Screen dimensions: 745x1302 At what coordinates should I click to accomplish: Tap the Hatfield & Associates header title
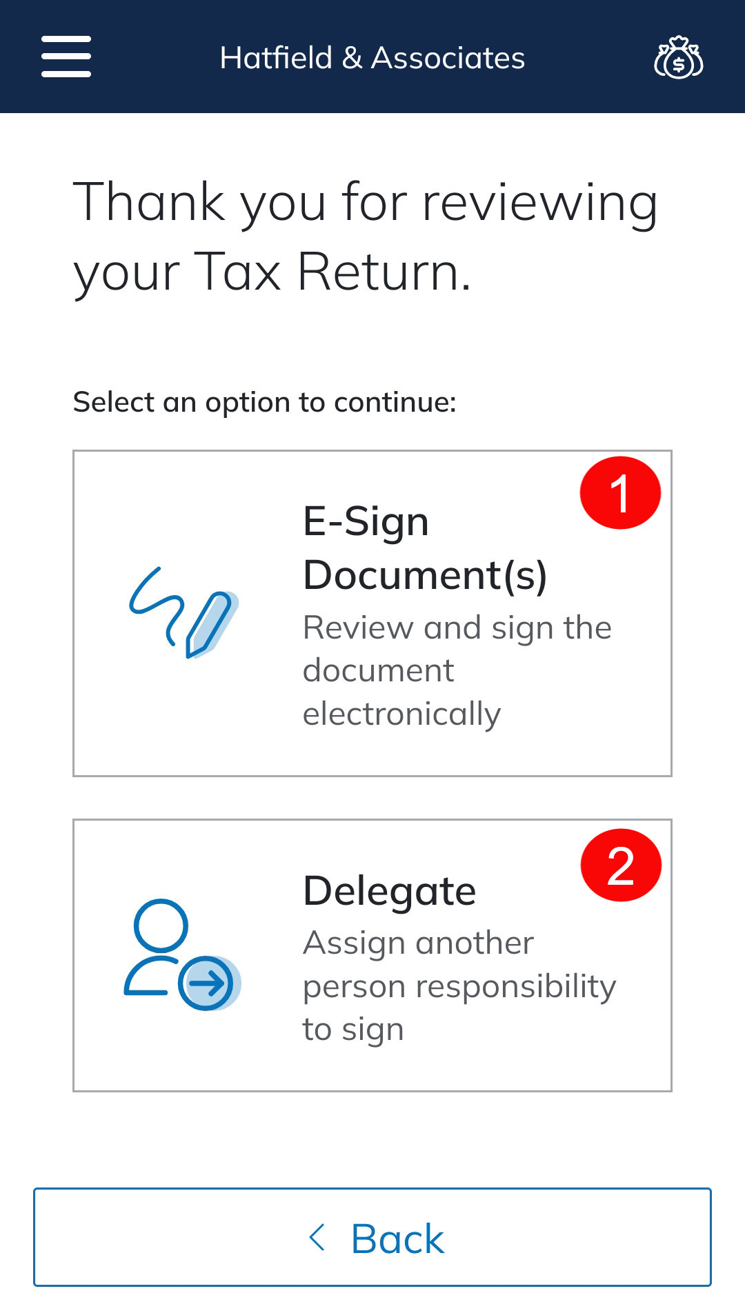pos(372,58)
